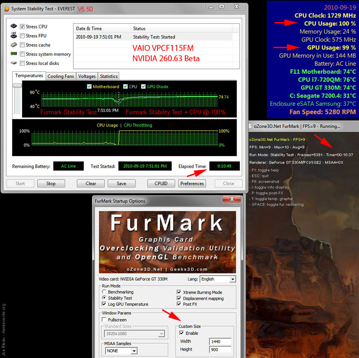Open the Preferences button
Viewport: 359px width, 358px height.
coord(192,183)
